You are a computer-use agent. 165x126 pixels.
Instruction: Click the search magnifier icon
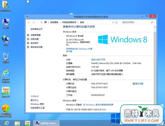pos(152,23)
